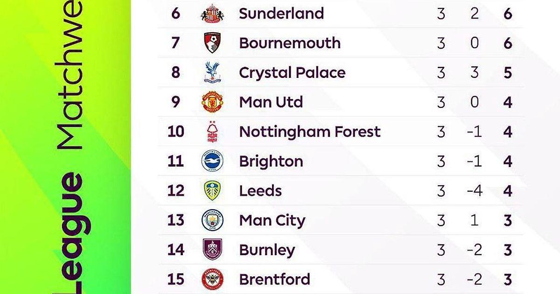This screenshot has height=294, width=560.
Task: Click the Bournemouth team name
Action: (x=289, y=43)
